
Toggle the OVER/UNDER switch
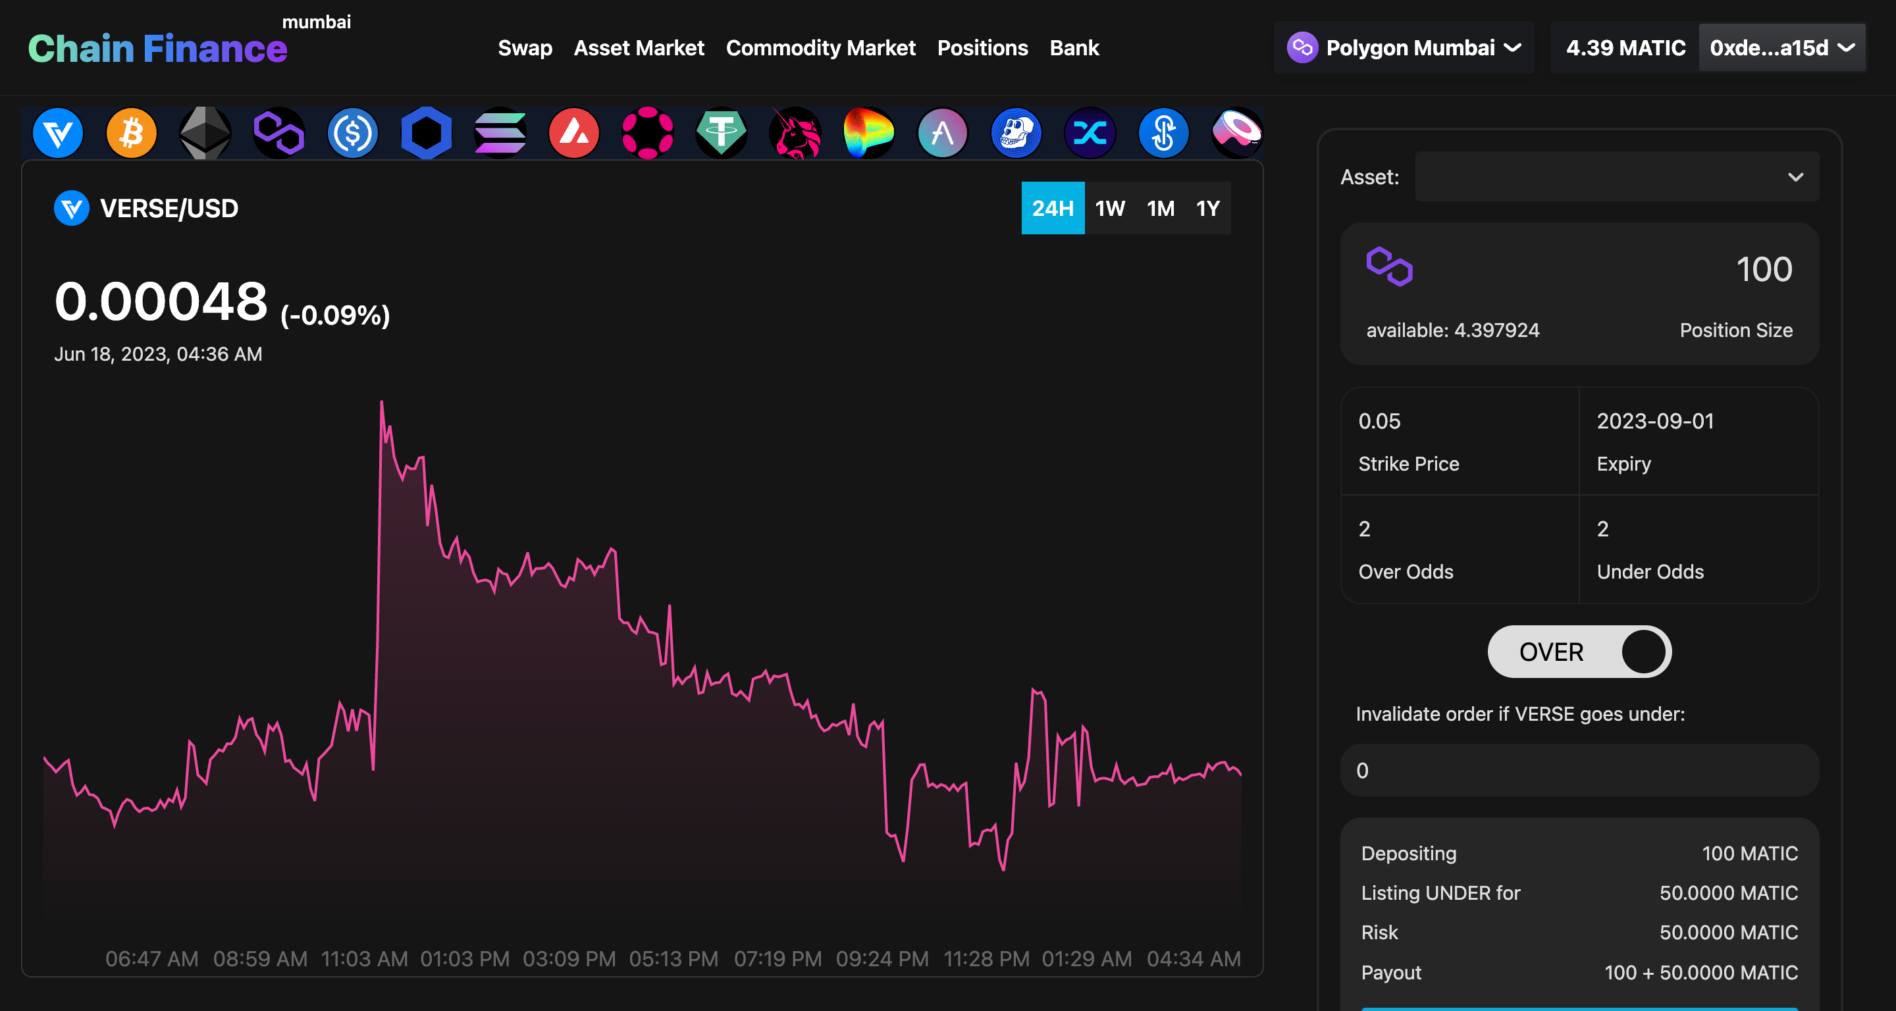1579,652
